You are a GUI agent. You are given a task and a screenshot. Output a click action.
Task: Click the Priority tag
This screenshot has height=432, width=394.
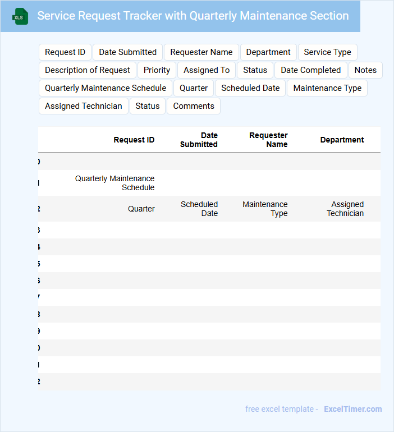[x=157, y=70]
